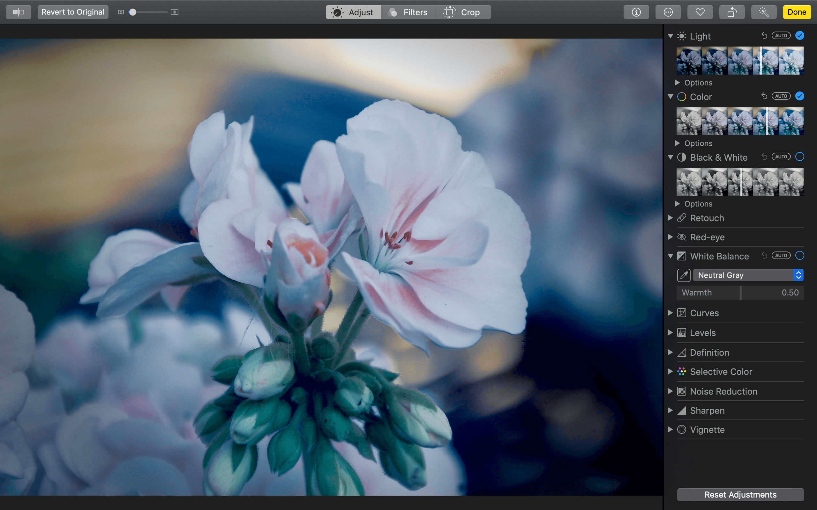The width and height of the screenshot is (817, 510).
Task: Toggle the Color adjustment enabled state
Action: coord(799,96)
